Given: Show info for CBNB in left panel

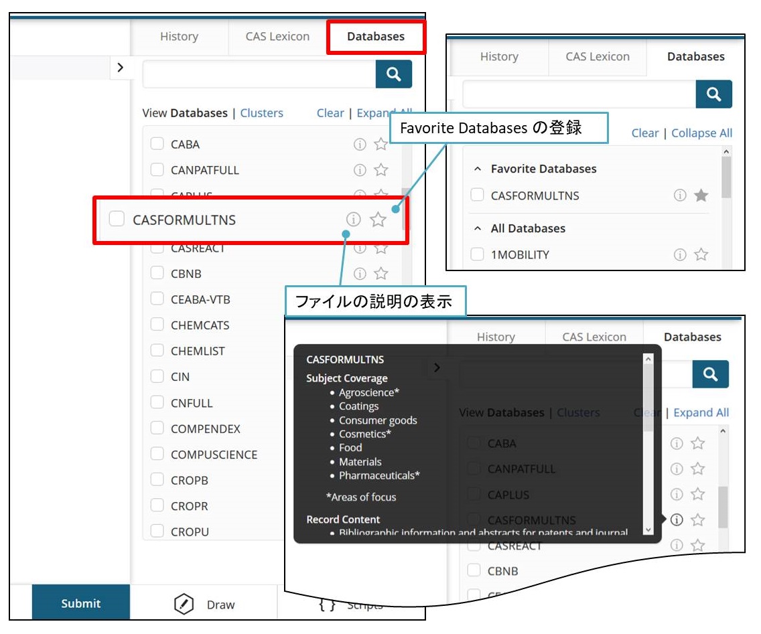Looking at the screenshot, I should (x=360, y=274).
